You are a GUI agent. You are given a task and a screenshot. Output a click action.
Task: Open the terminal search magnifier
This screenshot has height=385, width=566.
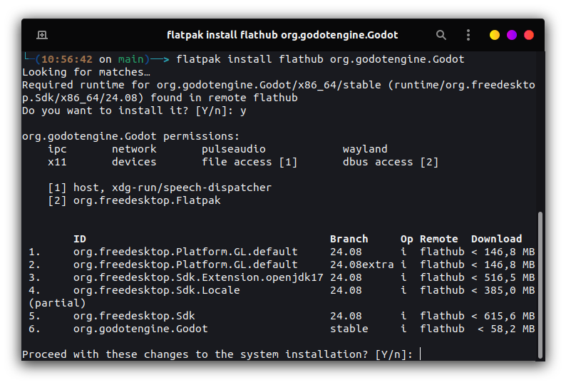[x=441, y=35]
